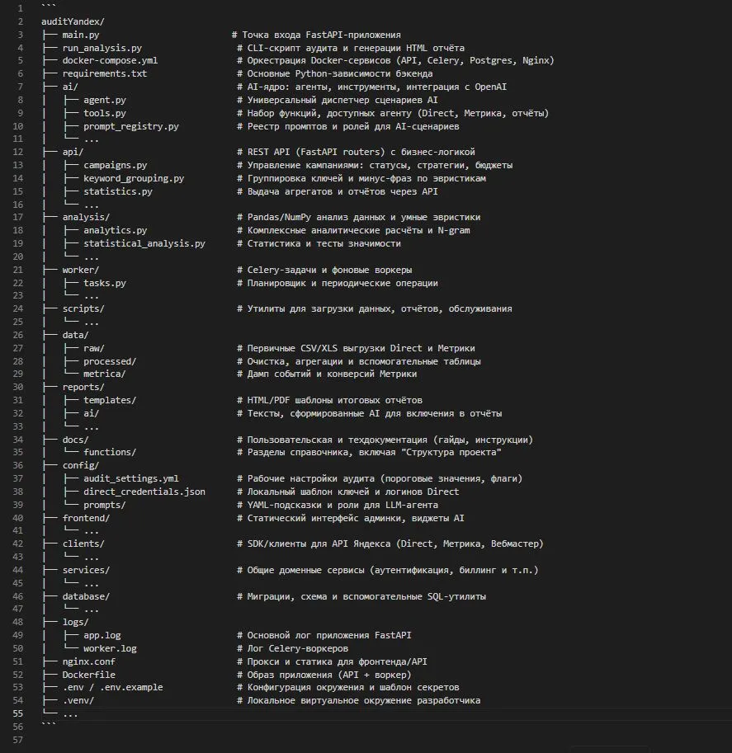Screen dimensions: 732x753
Task: Click the tasks.py entry under worker/
Action: pyautogui.click(x=105, y=283)
